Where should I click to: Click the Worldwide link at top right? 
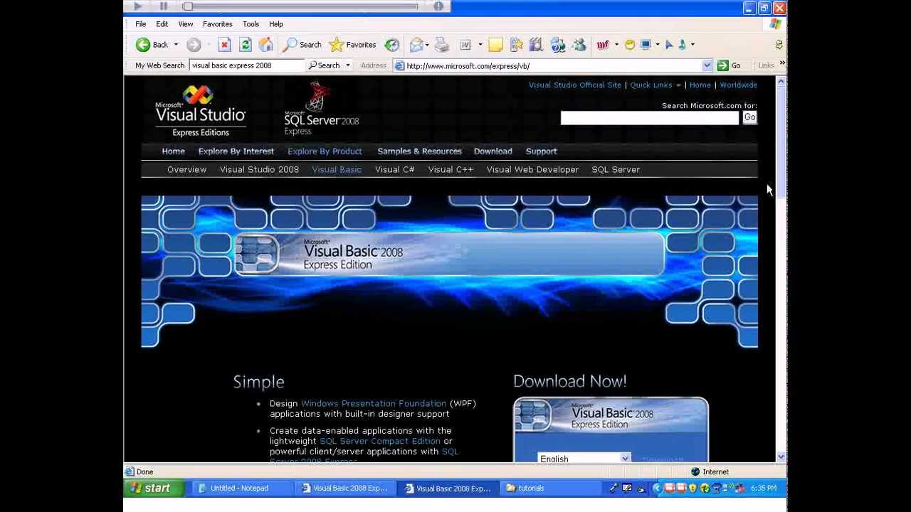(x=739, y=85)
